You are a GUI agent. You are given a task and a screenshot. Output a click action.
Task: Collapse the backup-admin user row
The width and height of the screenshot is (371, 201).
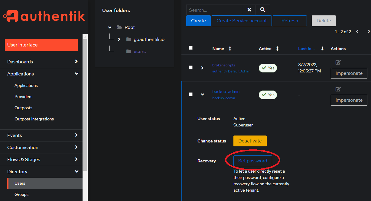point(203,94)
